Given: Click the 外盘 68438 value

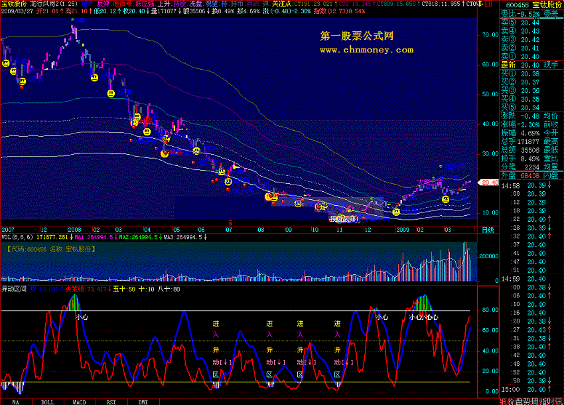Looking at the screenshot, I should (530, 176).
